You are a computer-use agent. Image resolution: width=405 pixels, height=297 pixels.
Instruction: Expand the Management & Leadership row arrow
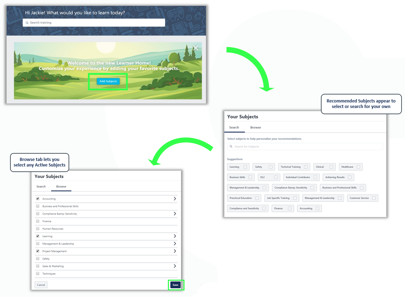[175, 244]
